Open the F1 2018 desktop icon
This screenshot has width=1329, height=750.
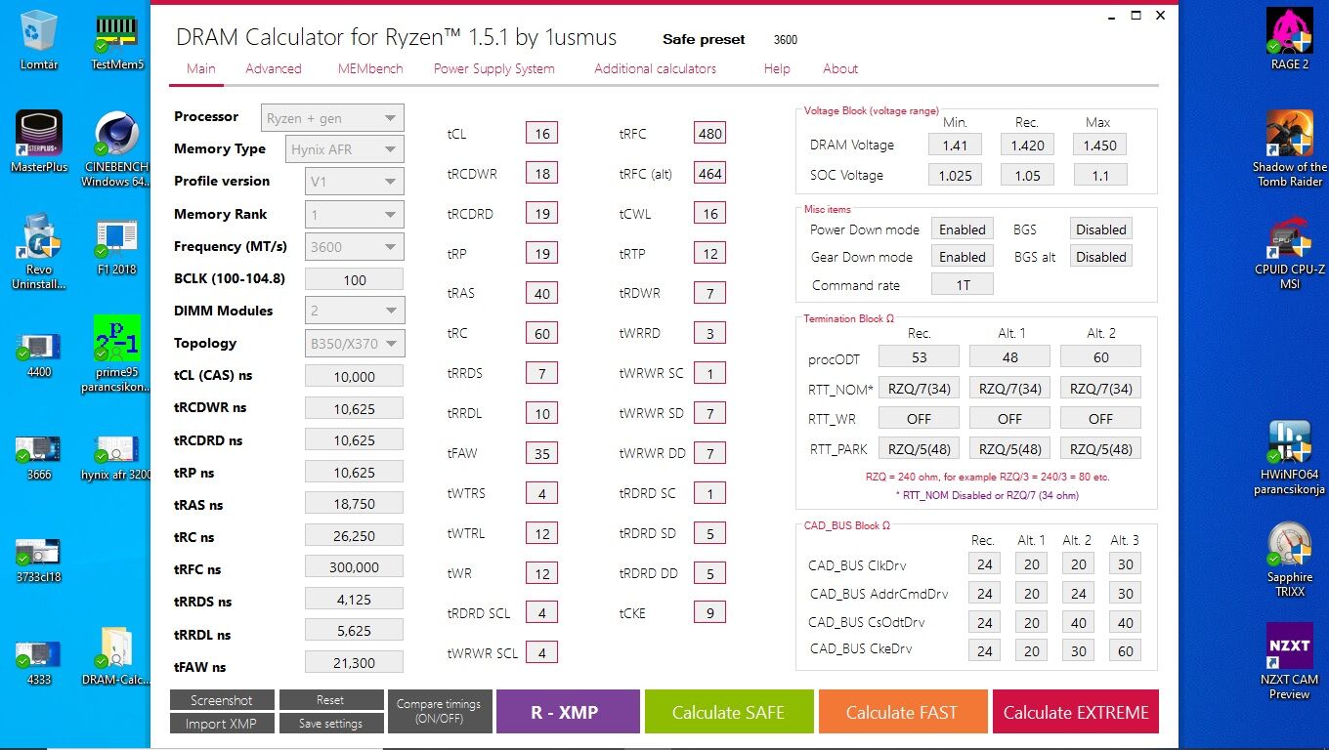pos(117,247)
